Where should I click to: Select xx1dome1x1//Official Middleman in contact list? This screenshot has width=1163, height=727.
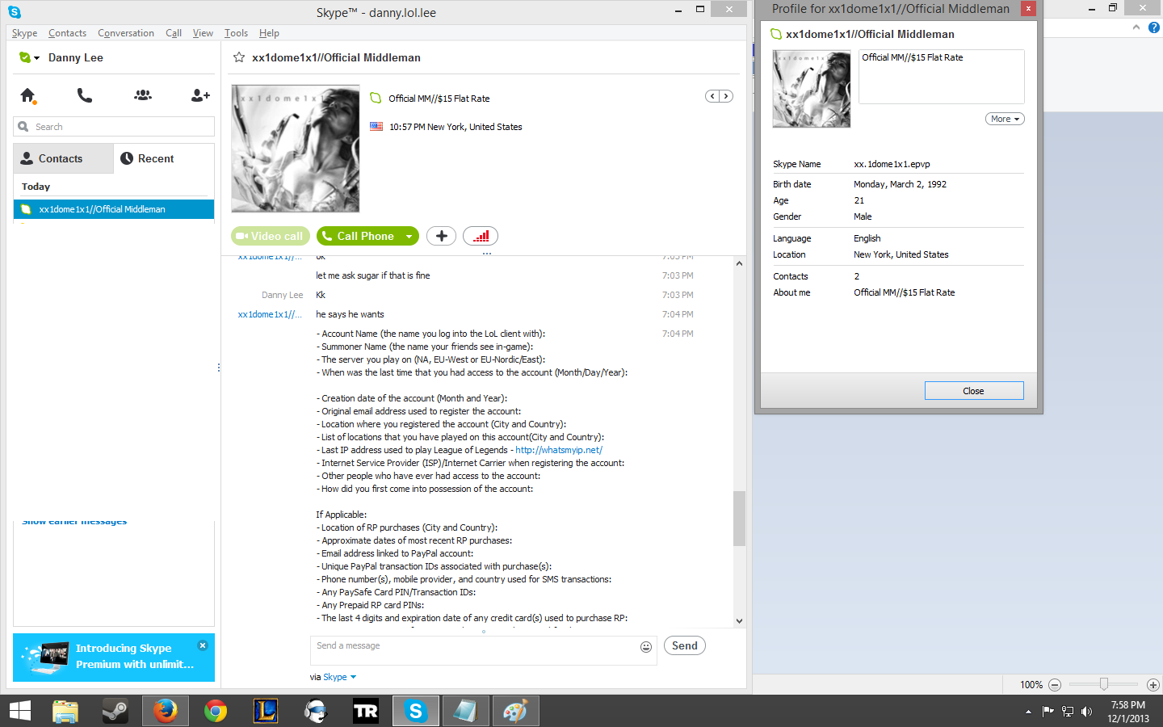point(114,209)
